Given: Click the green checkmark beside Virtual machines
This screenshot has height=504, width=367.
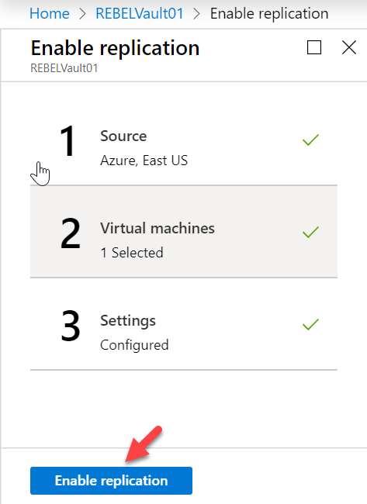Looking at the screenshot, I should (x=310, y=232).
